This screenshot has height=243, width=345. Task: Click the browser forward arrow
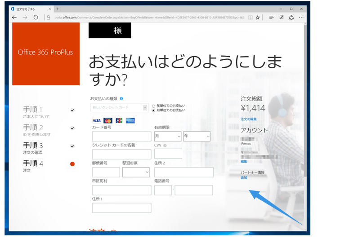(25, 18)
